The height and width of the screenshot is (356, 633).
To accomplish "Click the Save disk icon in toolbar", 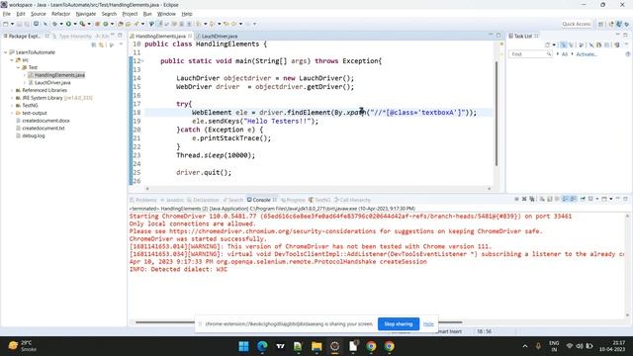I will point(20,24).
